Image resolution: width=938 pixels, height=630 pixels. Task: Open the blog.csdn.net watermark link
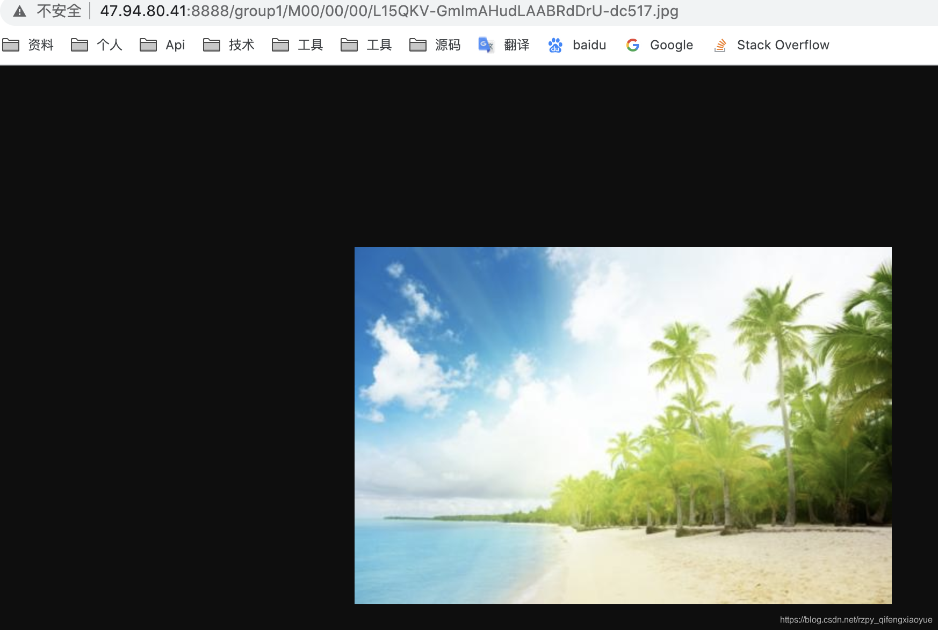(x=856, y=618)
